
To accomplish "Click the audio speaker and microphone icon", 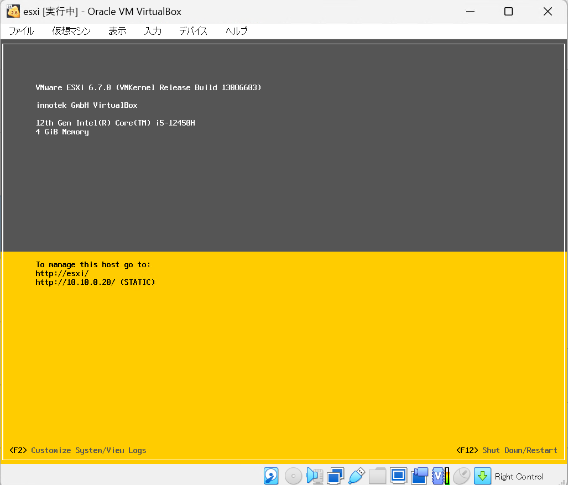I will click(315, 476).
